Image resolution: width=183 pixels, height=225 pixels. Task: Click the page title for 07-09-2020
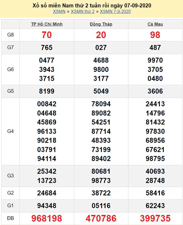pos(91,5)
